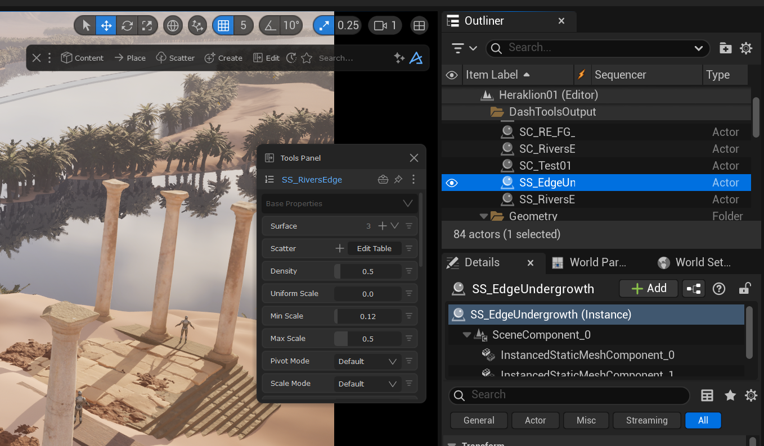Click the Add component button
The height and width of the screenshot is (446, 764).
[648, 289]
